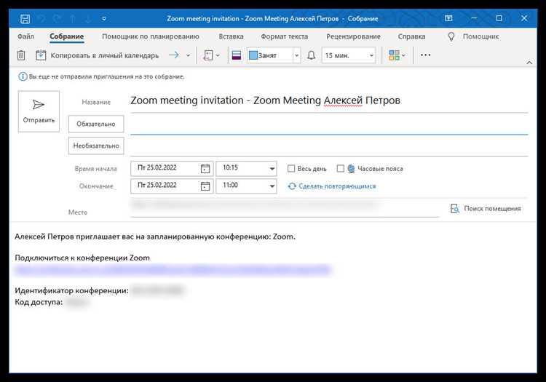Click the reminder bell icon
The height and width of the screenshot is (382, 546).
(312, 55)
